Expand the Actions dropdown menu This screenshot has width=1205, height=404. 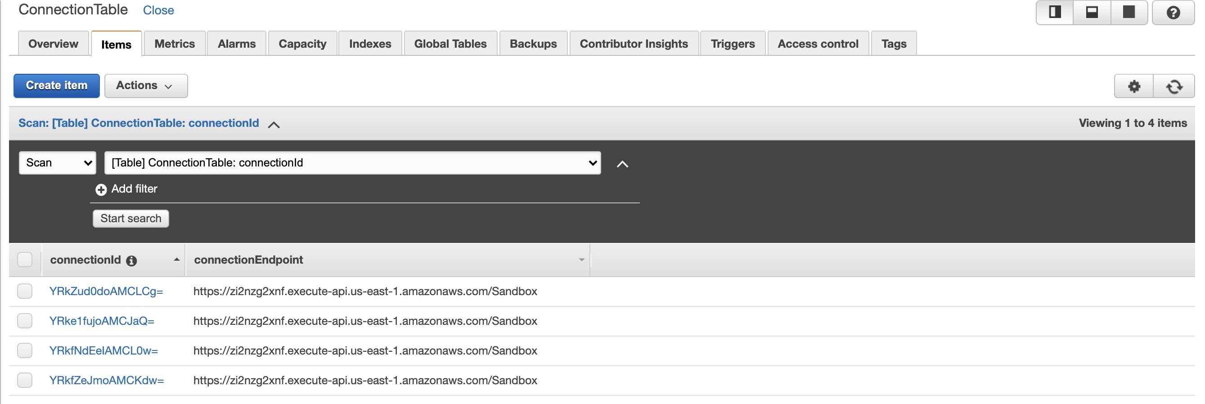pyautogui.click(x=145, y=85)
